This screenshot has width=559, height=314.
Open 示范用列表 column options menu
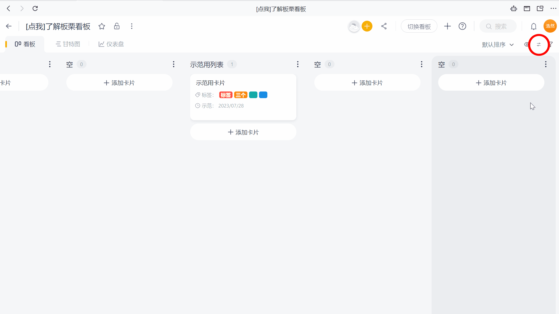(x=297, y=64)
